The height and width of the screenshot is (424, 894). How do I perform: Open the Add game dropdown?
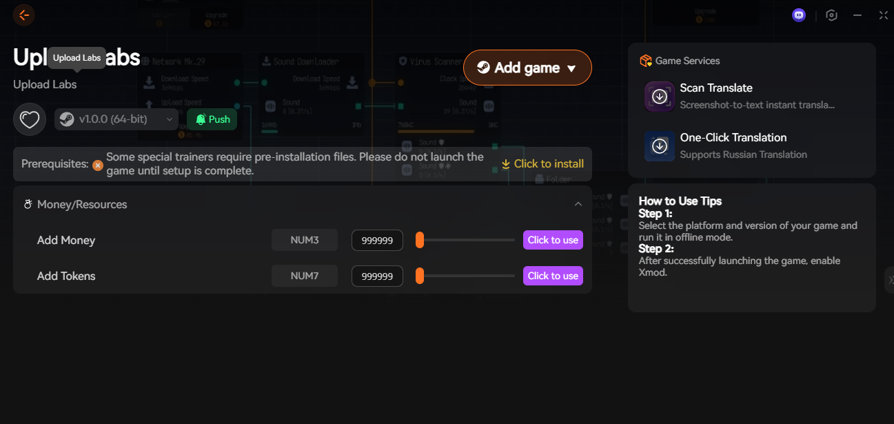pos(527,68)
